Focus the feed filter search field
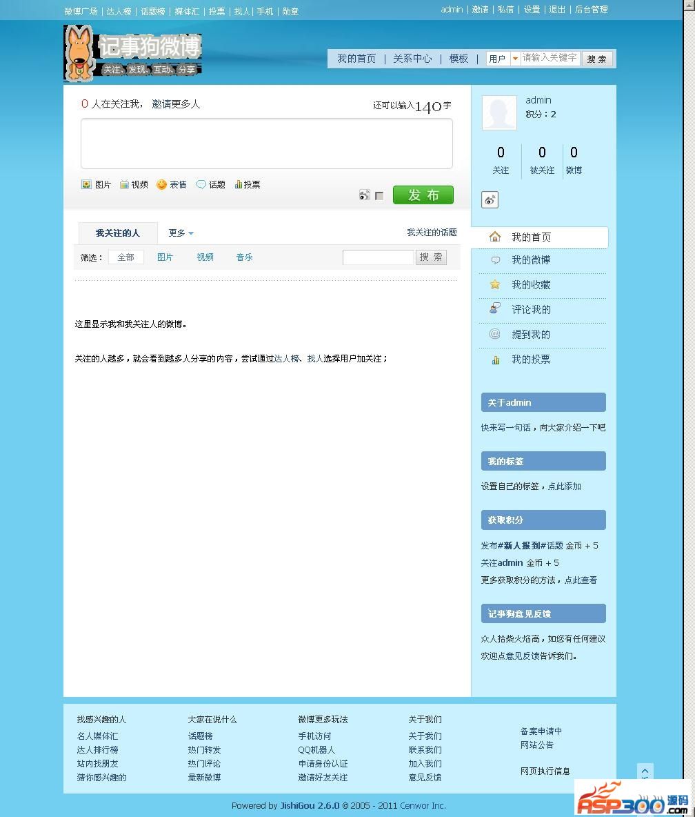 pos(378,257)
